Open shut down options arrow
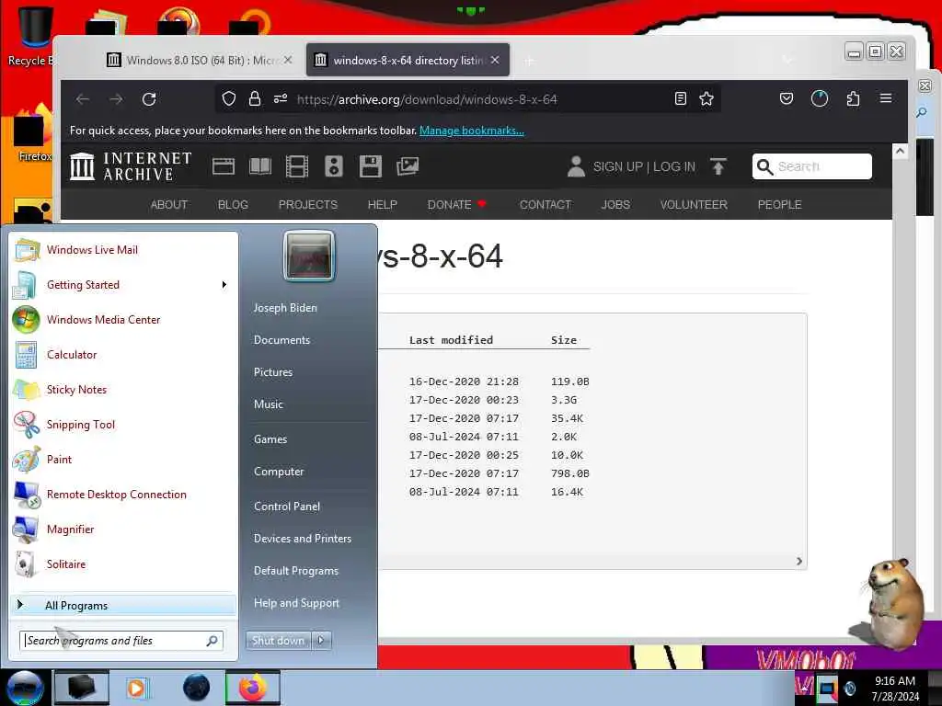The width and height of the screenshot is (942, 706). 321,641
